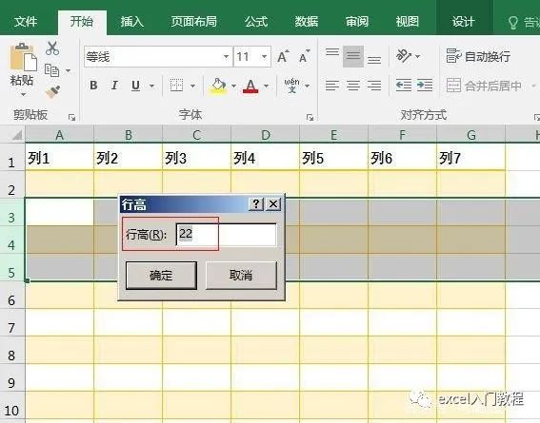Expand the Paste 粘贴 dropdown arrow

coord(23,94)
